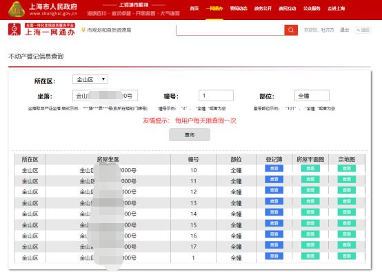View 房屋平面图 for building 17 row
The image size is (382, 272).
310,245
